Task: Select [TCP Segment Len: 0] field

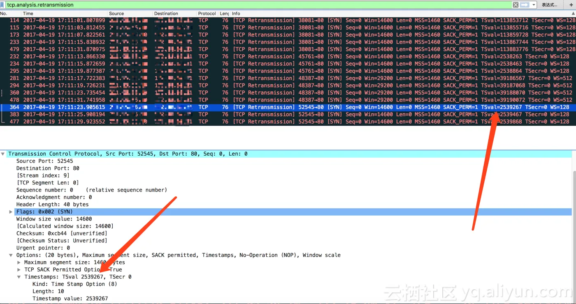Action: click(48, 183)
